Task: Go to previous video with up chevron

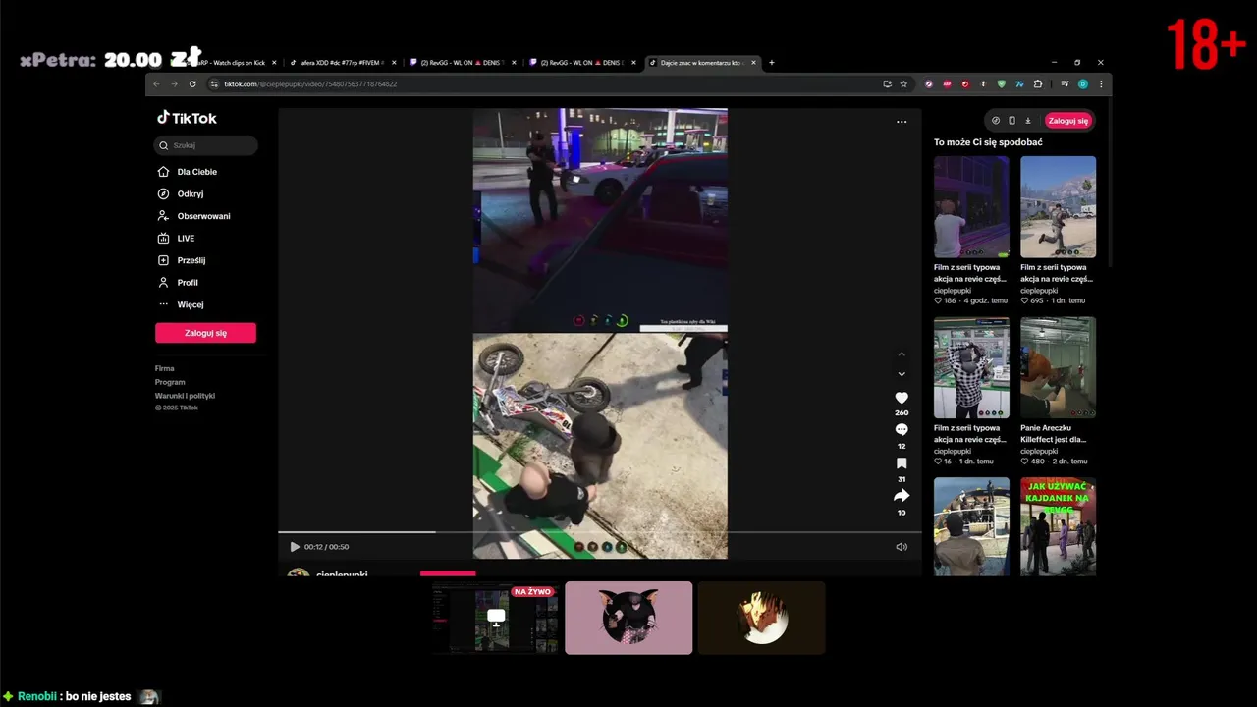Action: 902,354
